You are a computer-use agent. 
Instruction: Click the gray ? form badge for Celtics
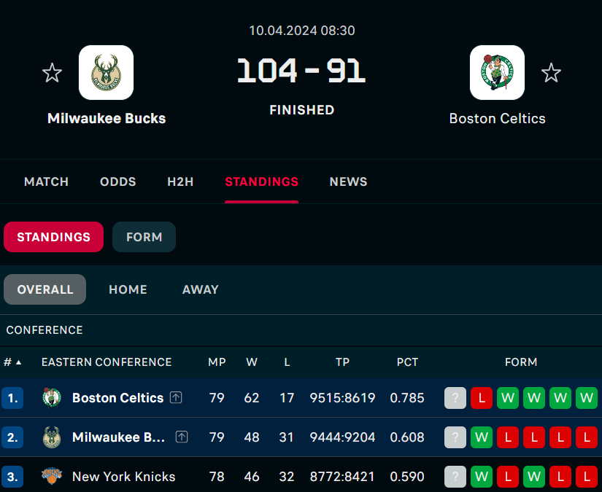(455, 398)
